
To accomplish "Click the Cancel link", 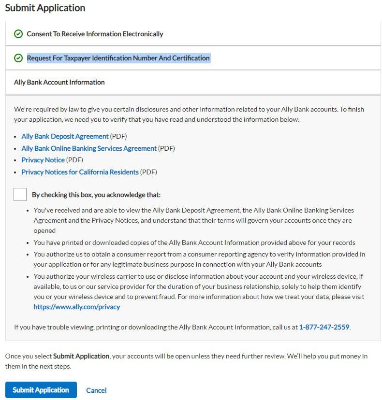I will point(96,390).
